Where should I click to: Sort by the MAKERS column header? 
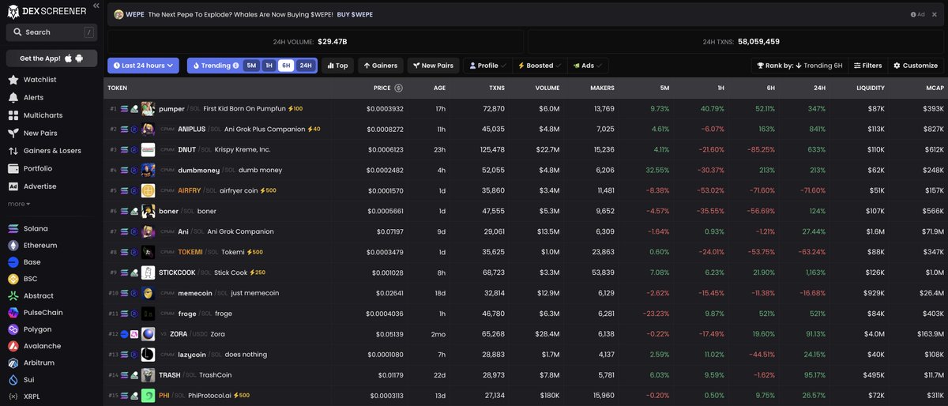(x=602, y=88)
